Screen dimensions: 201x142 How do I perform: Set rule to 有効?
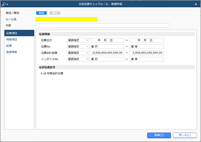(41, 13)
